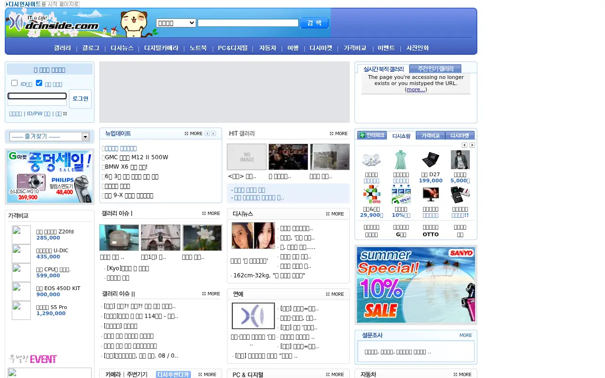This screenshot has width=605, height=378.
Task: Click image icon beside EOS 450D KIT
Action: pos(21,292)
